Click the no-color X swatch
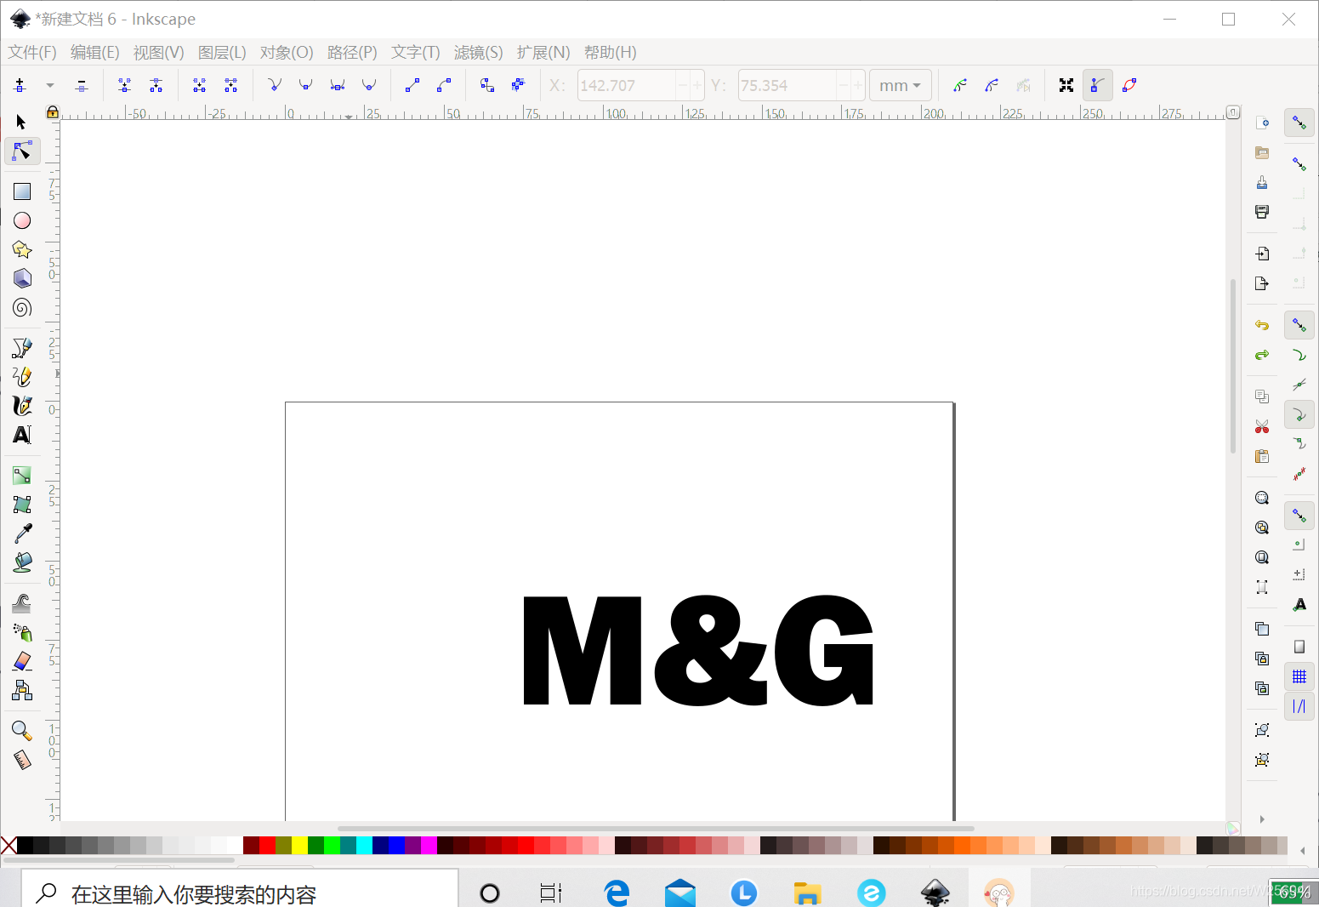The width and height of the screenshot is (1319, 907). tap(9, 845)
